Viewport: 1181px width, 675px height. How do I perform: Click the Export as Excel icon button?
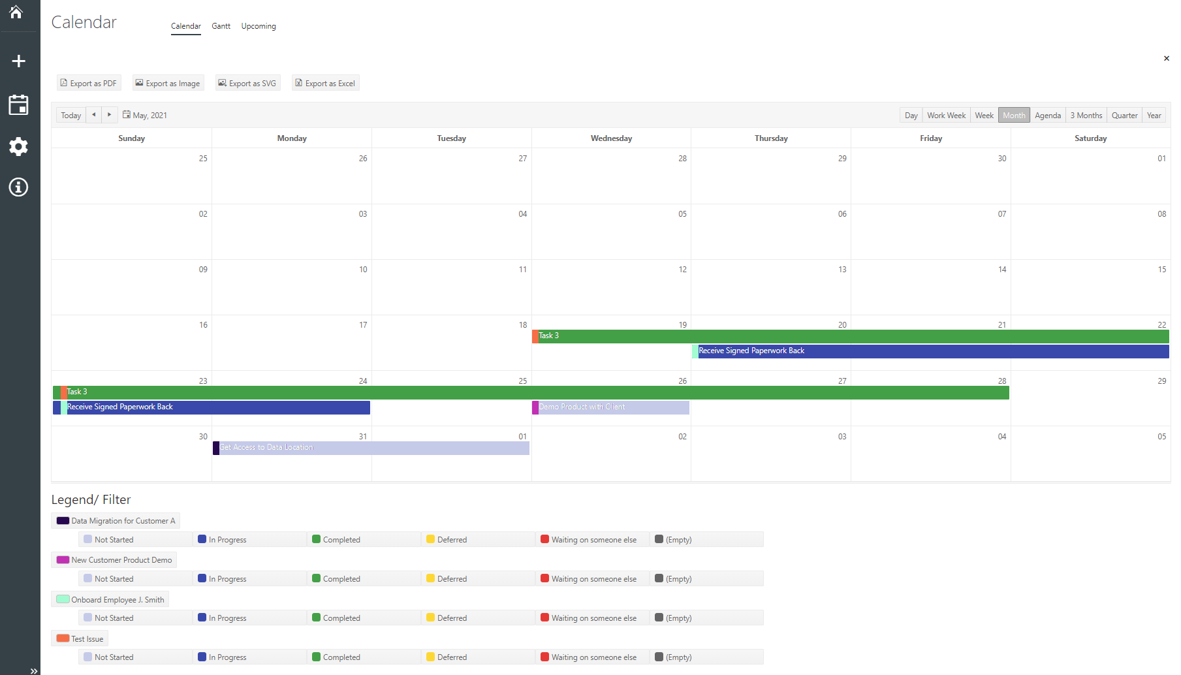[x=298, y=83]
